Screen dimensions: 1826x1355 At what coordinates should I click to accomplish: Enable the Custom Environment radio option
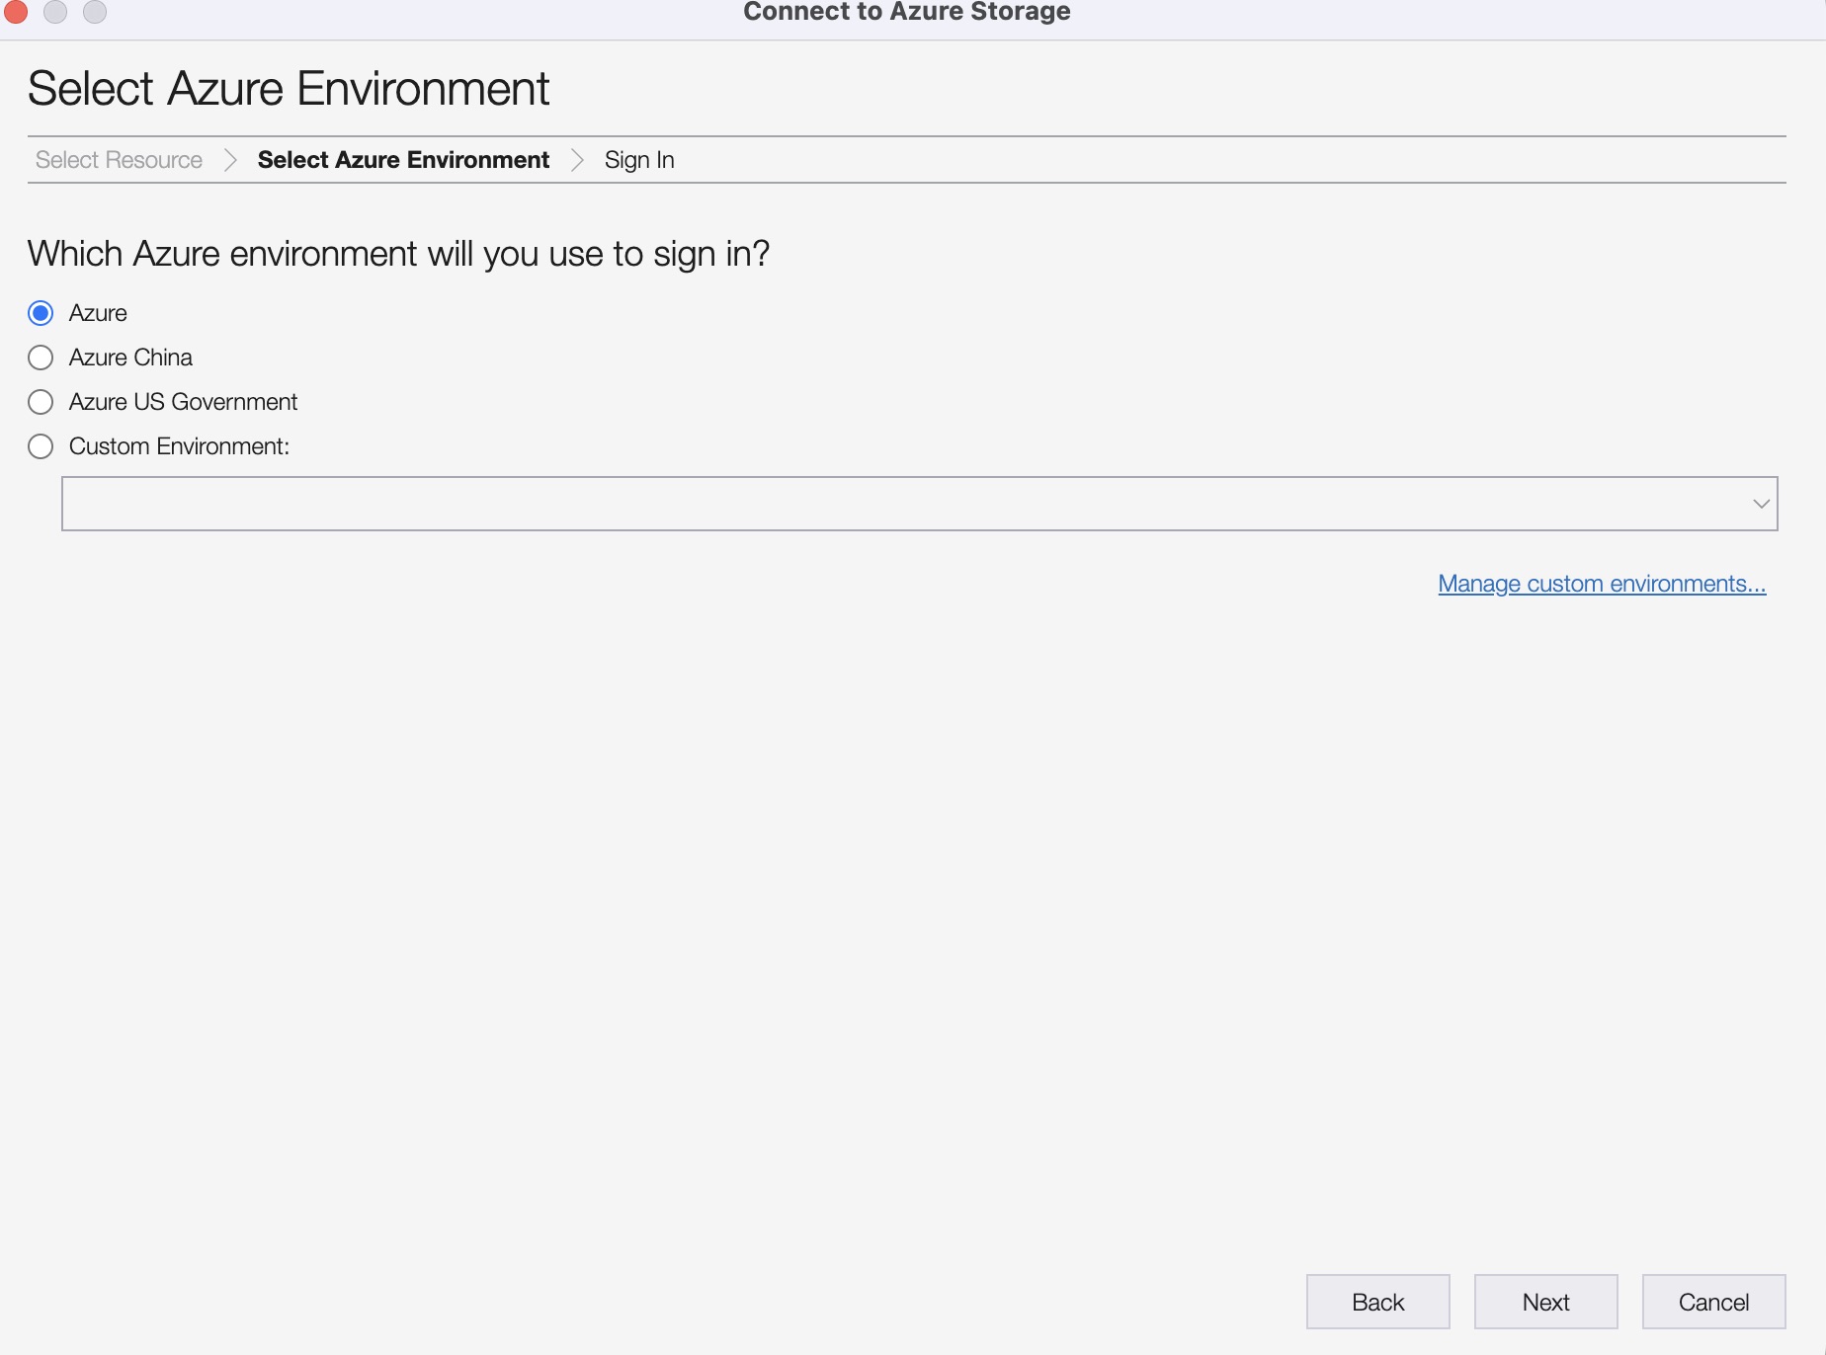pyautogui.click(x=41, y=446)
